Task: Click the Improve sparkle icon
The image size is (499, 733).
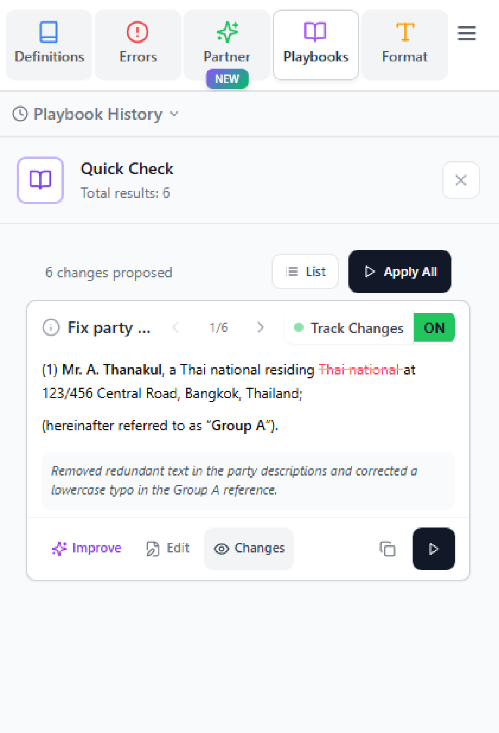Action: pyautogui.click(x=60, y=549)
